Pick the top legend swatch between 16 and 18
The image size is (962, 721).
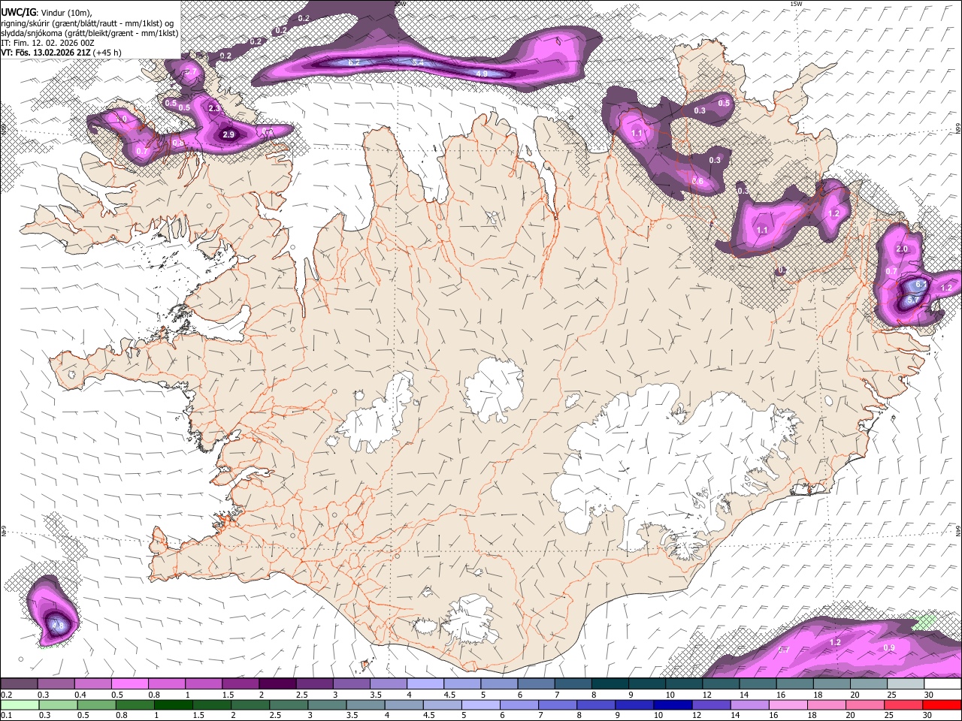coord(794,684)
